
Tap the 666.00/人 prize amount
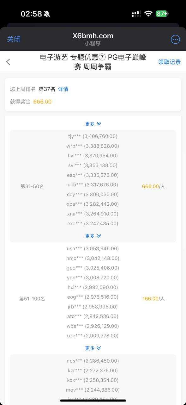153,186
